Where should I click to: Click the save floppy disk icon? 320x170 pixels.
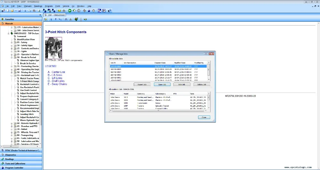pos(20,11)
